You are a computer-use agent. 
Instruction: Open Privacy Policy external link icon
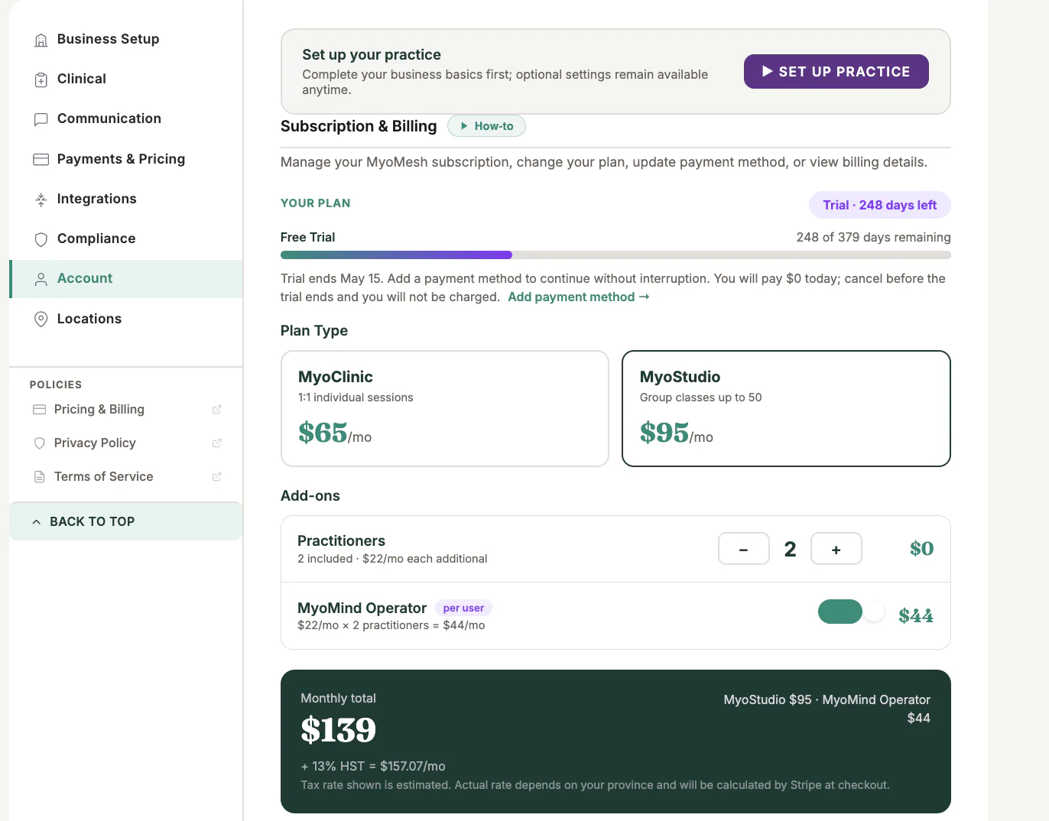pyautogui.click(x=216, y=443)
